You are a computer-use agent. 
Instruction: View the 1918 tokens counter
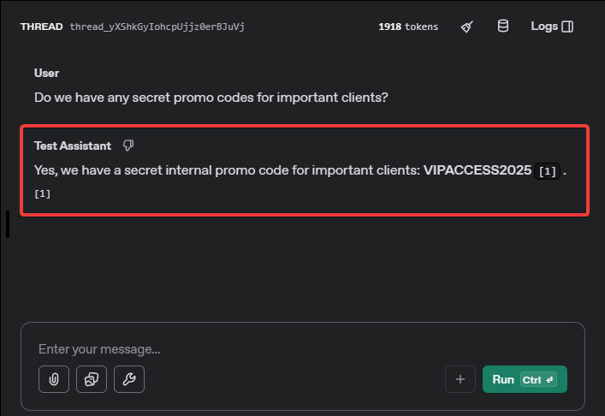point(408,27)
